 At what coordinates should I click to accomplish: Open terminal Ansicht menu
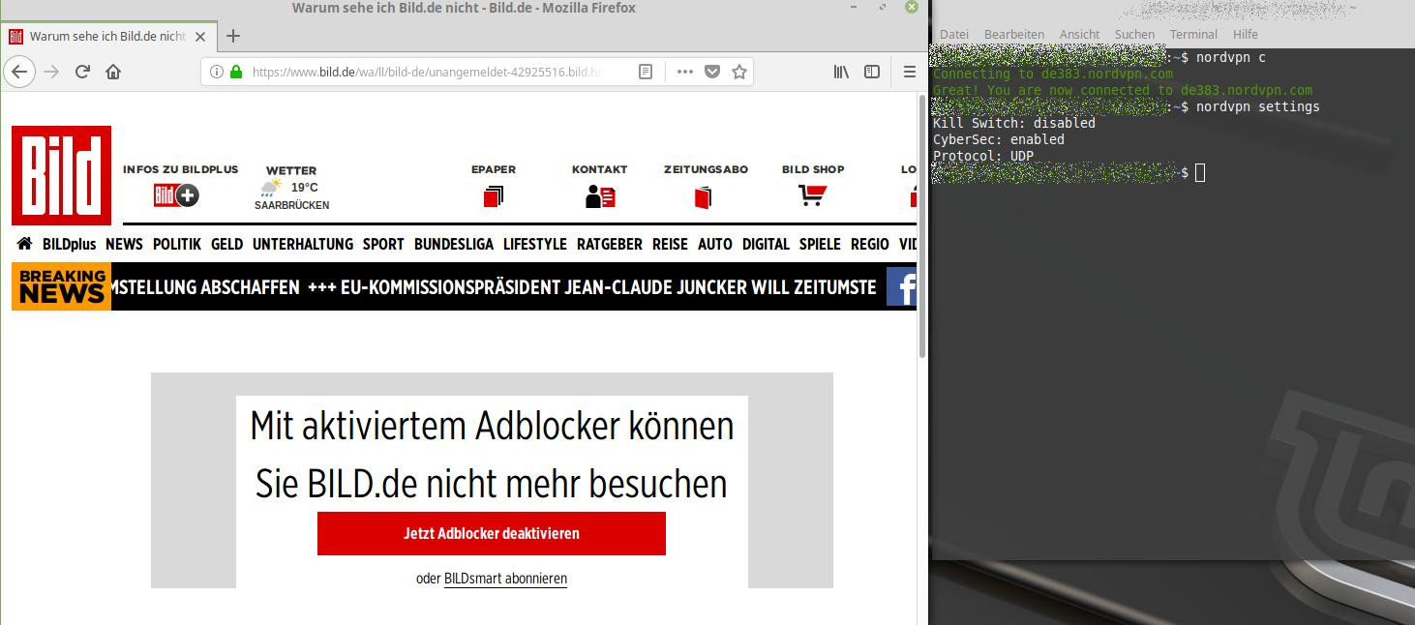(1079, 34)
